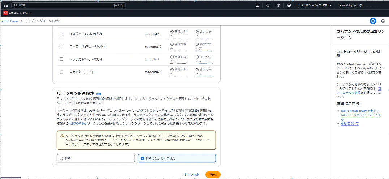
Task: Toggle the blue info panel icon
Action: click(x=373, y=21)
